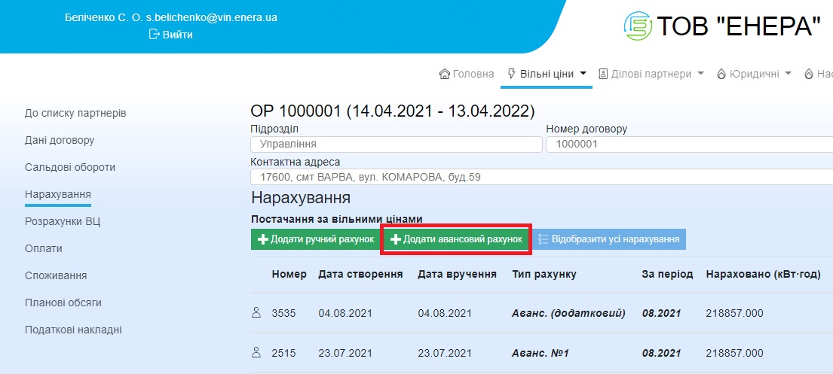Click the plus icon on Додати авансовий рахунок
Viewport: 833px width, 374px height.
pos(395,239)
